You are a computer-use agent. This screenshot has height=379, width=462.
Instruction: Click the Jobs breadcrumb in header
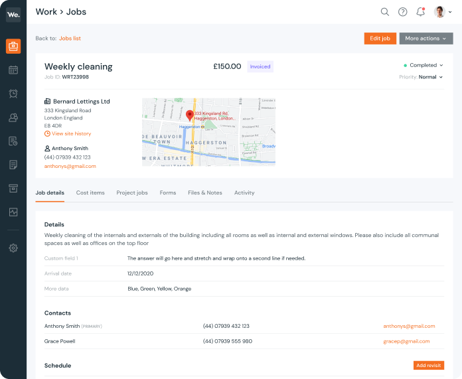tap(76, 12)
